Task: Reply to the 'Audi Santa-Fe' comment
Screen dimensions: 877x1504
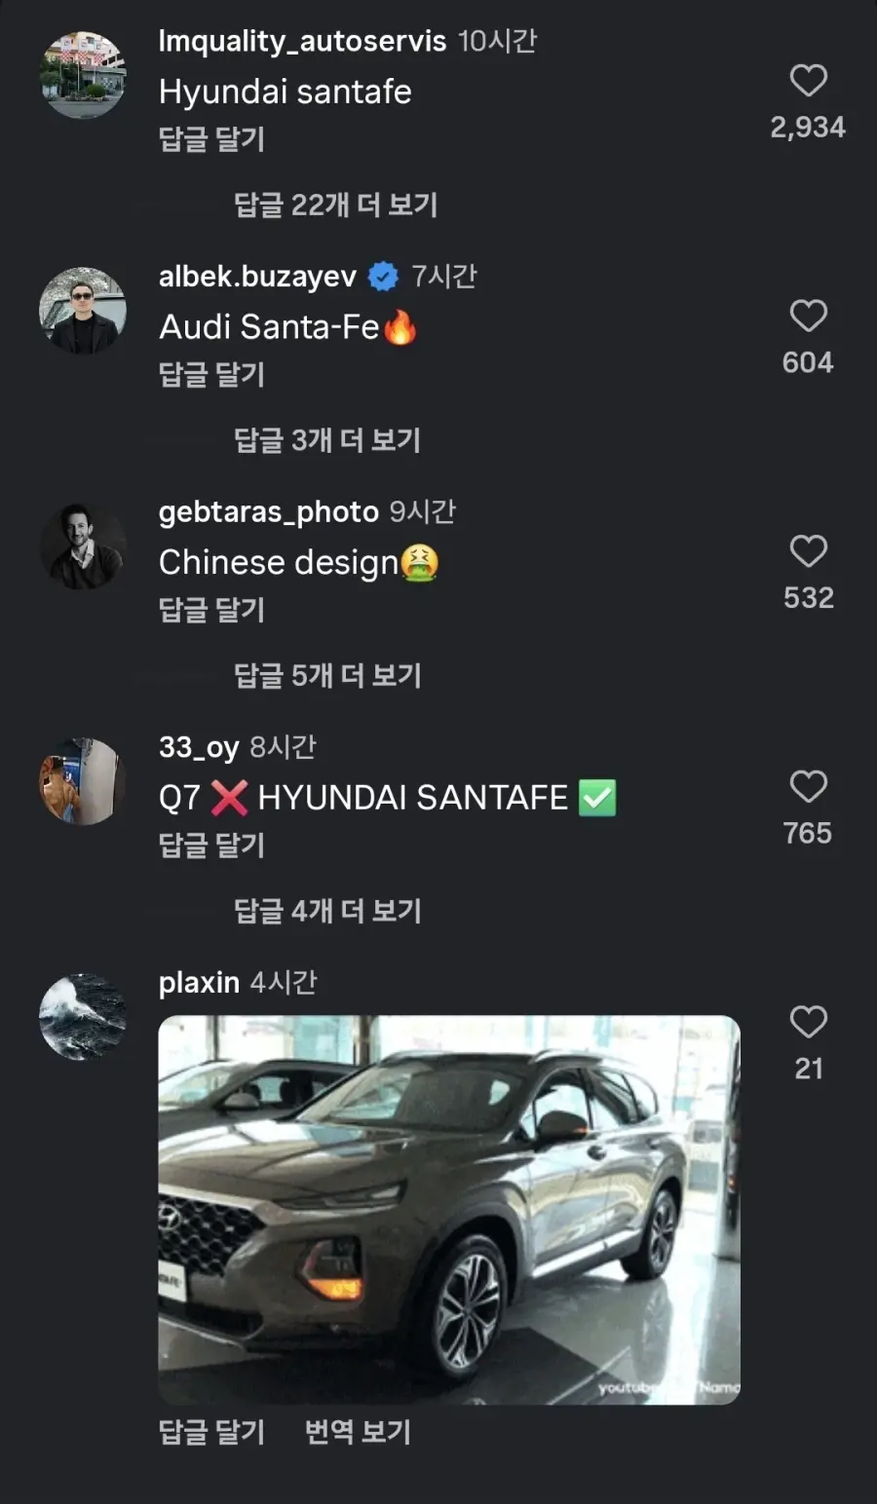Action: click(211, 375)
